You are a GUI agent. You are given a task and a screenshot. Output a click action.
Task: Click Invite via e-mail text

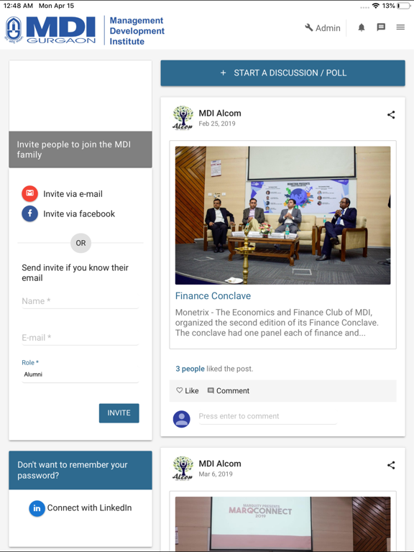(73, 193)
